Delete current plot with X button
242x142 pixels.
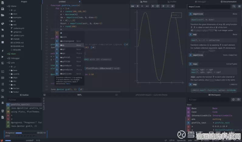pyautogui.click(x=153, y=6)
